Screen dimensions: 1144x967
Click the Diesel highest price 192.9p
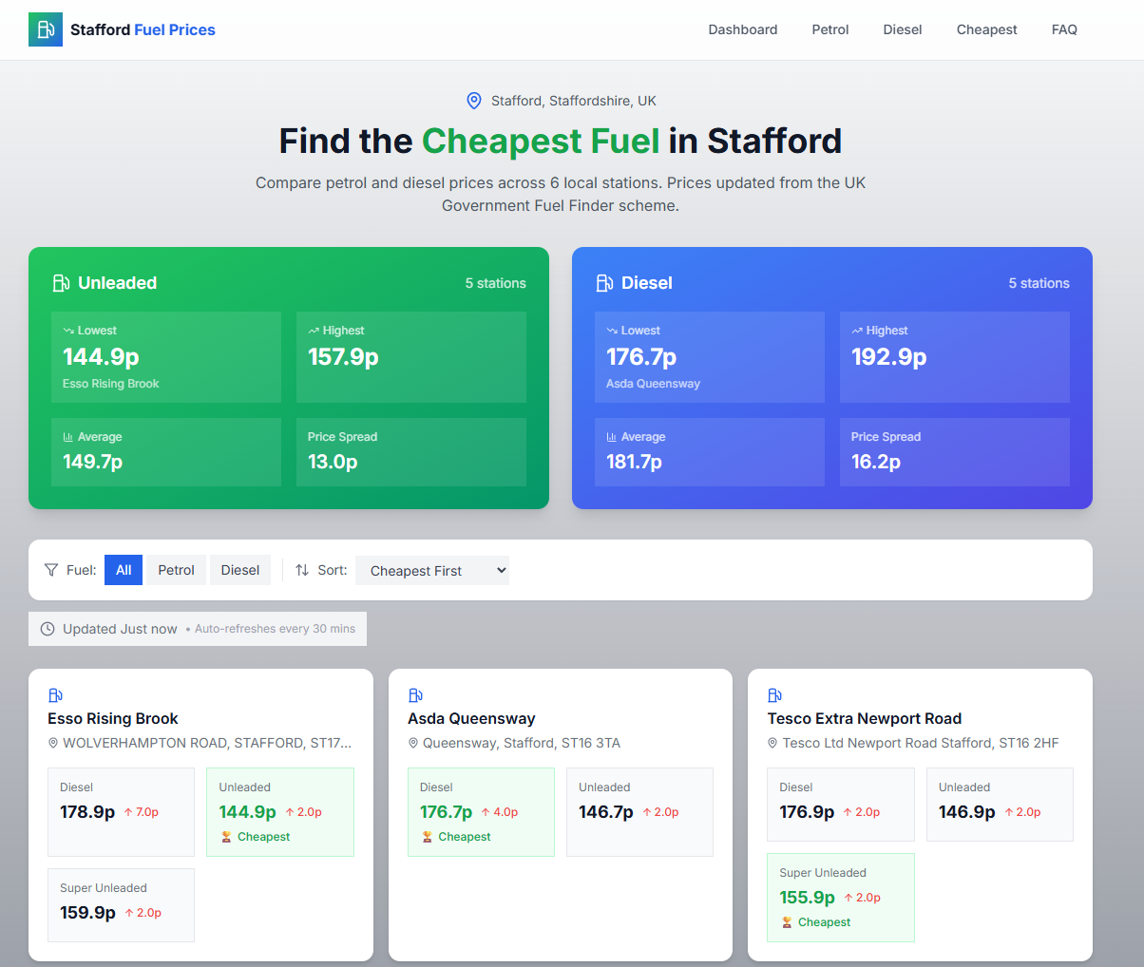coord(888,356)
